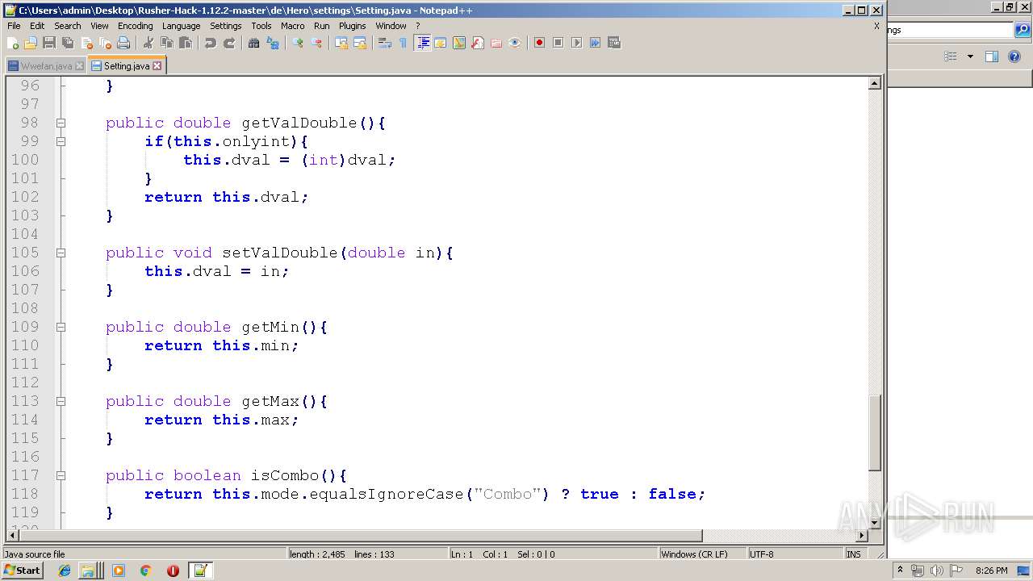Image resolution: width=1033 pixels, height=581 pixels.
Task: Collapse the getMin method fold
Action: [61, 328]
